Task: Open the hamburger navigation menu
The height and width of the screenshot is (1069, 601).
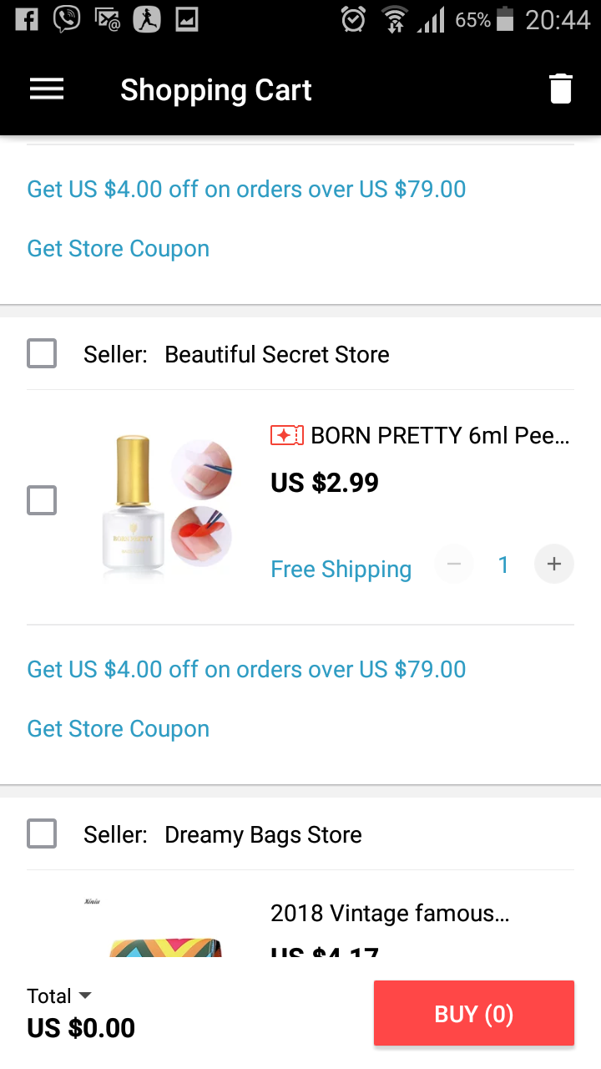Action: [x=47, y=89]
